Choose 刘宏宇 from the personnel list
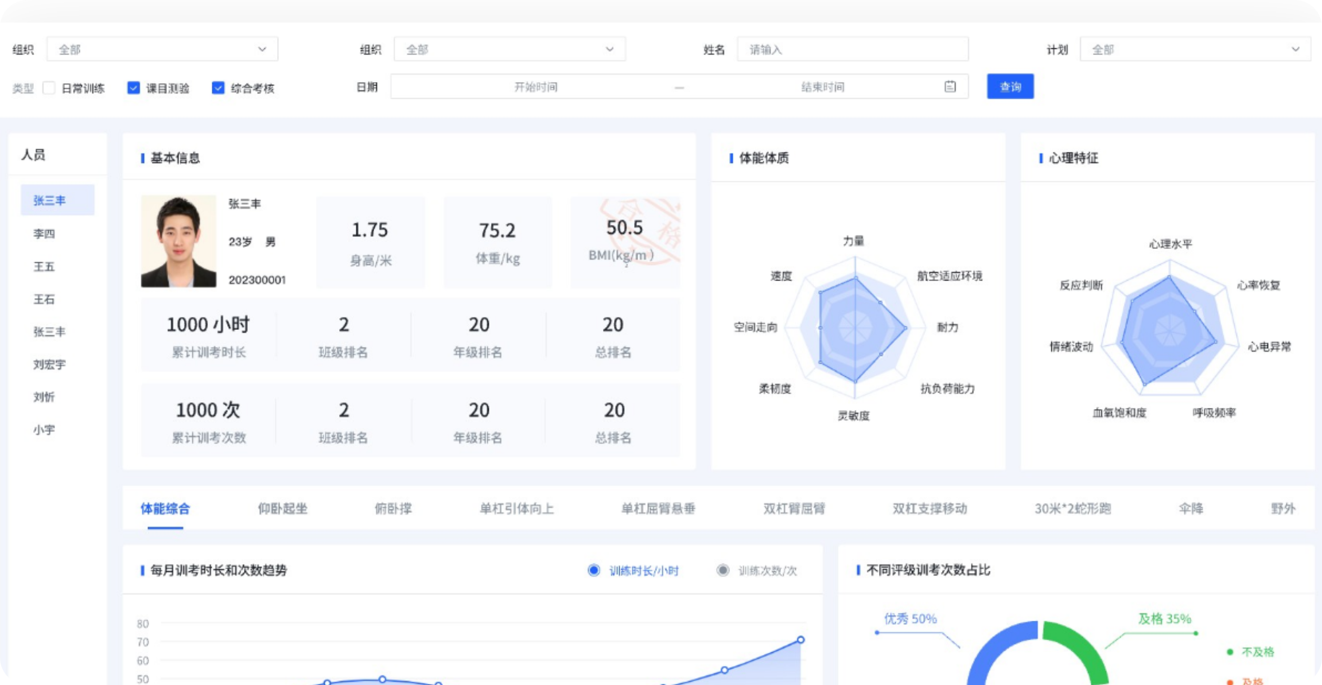 pos(49,365)
